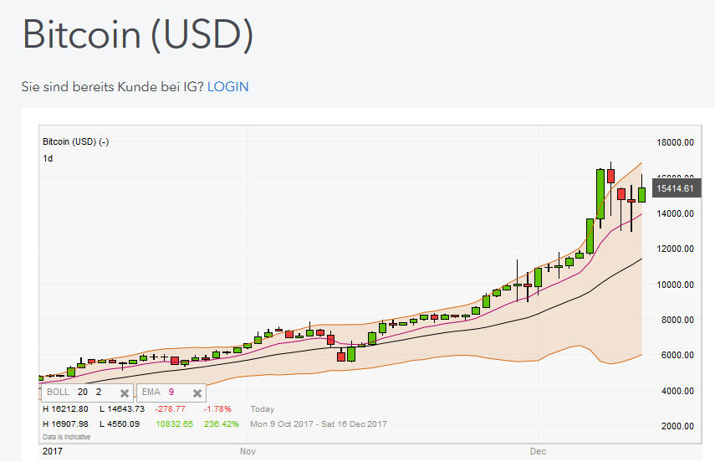This screenshot has height=462, width=715.
Task: Click the 2017 label on time axis
Action: click(53, 451)
